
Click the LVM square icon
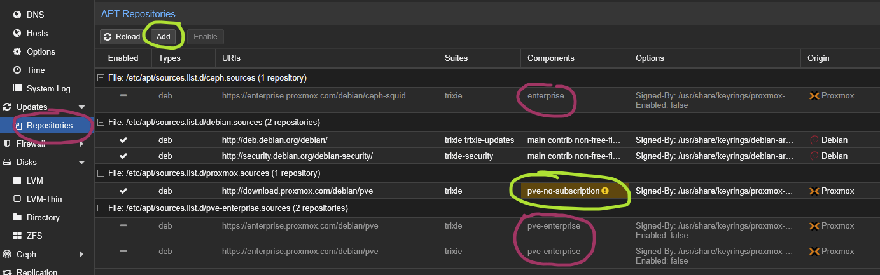point(17,180)
